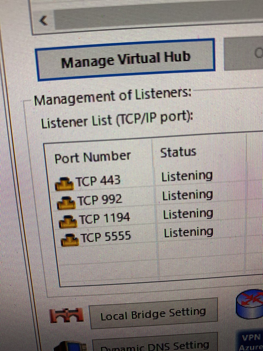Select the TCP 1194 listener icon
The height and width of the screenshot is (351, 263).
[x=68, y=221]
